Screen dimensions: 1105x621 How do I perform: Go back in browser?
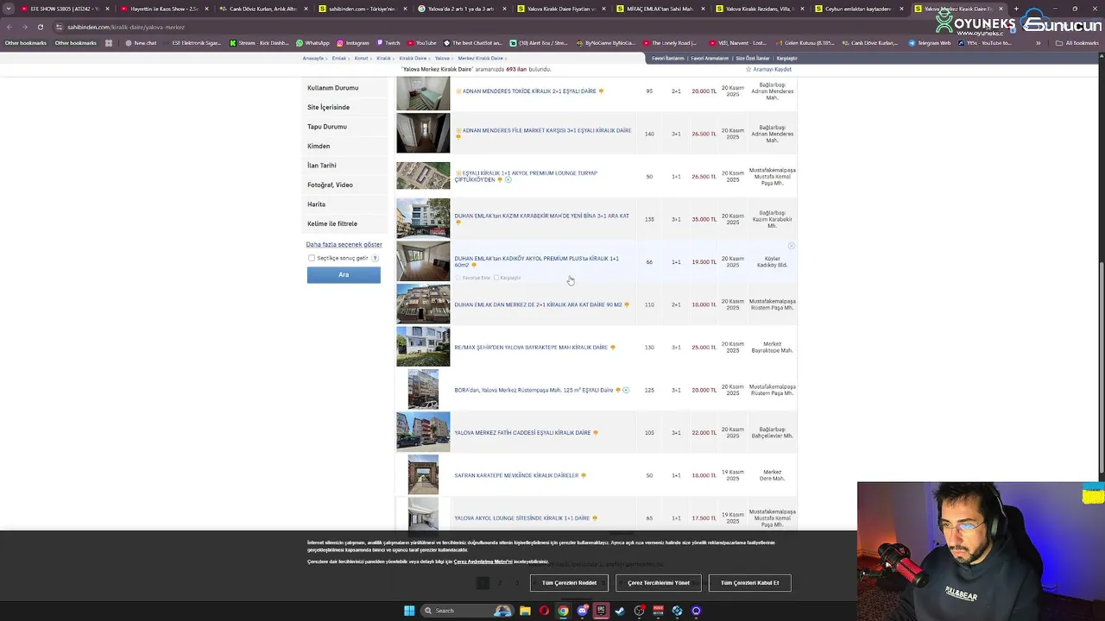(x=9, y=27)
